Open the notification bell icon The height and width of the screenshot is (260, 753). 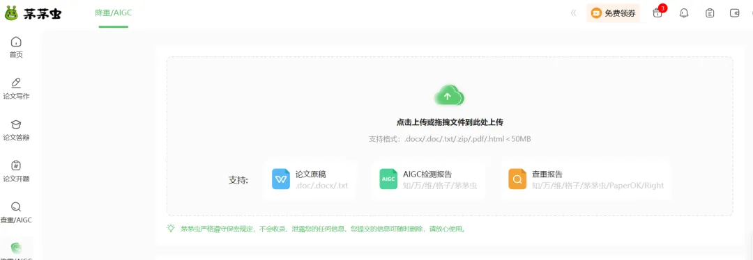pos(684,13)
